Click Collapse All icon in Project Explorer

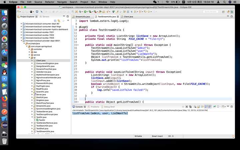tap(55, 21)
